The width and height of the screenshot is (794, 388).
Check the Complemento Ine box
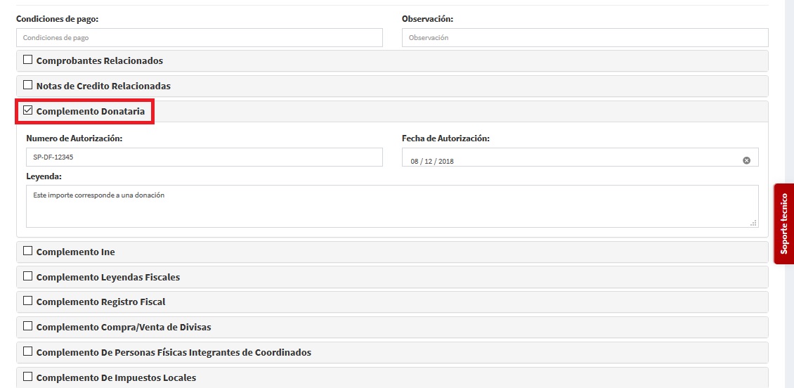tap(28, 251)
